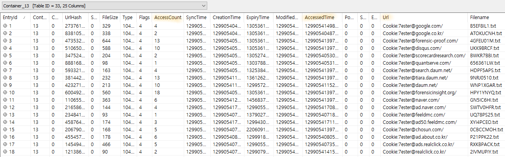Sort by the Url column header
Screen dimensions: 505x157
coord(386,18)
